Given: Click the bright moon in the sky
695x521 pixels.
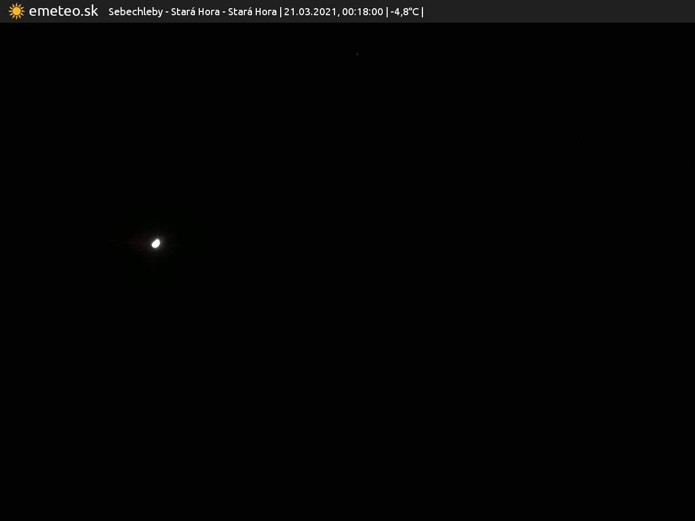Looking at the screenshot, I should pos(156,243).
